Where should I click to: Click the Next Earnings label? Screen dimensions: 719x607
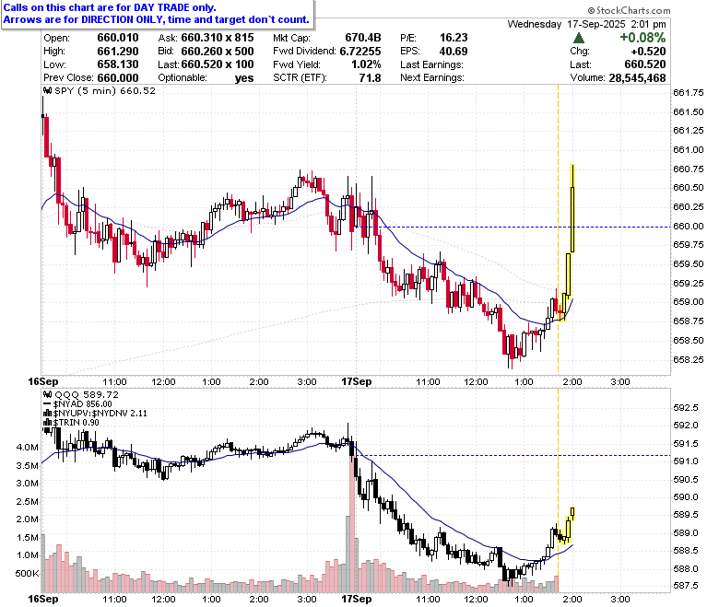pos(432,78)
